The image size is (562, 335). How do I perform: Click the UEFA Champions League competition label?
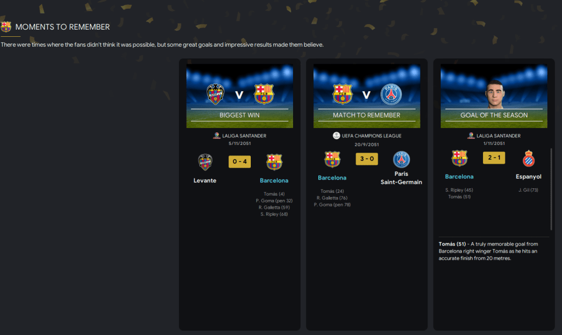[372, 136]
